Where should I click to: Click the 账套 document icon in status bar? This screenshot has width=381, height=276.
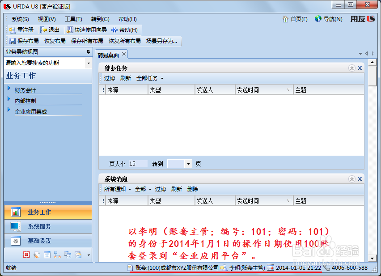[130, 268]
